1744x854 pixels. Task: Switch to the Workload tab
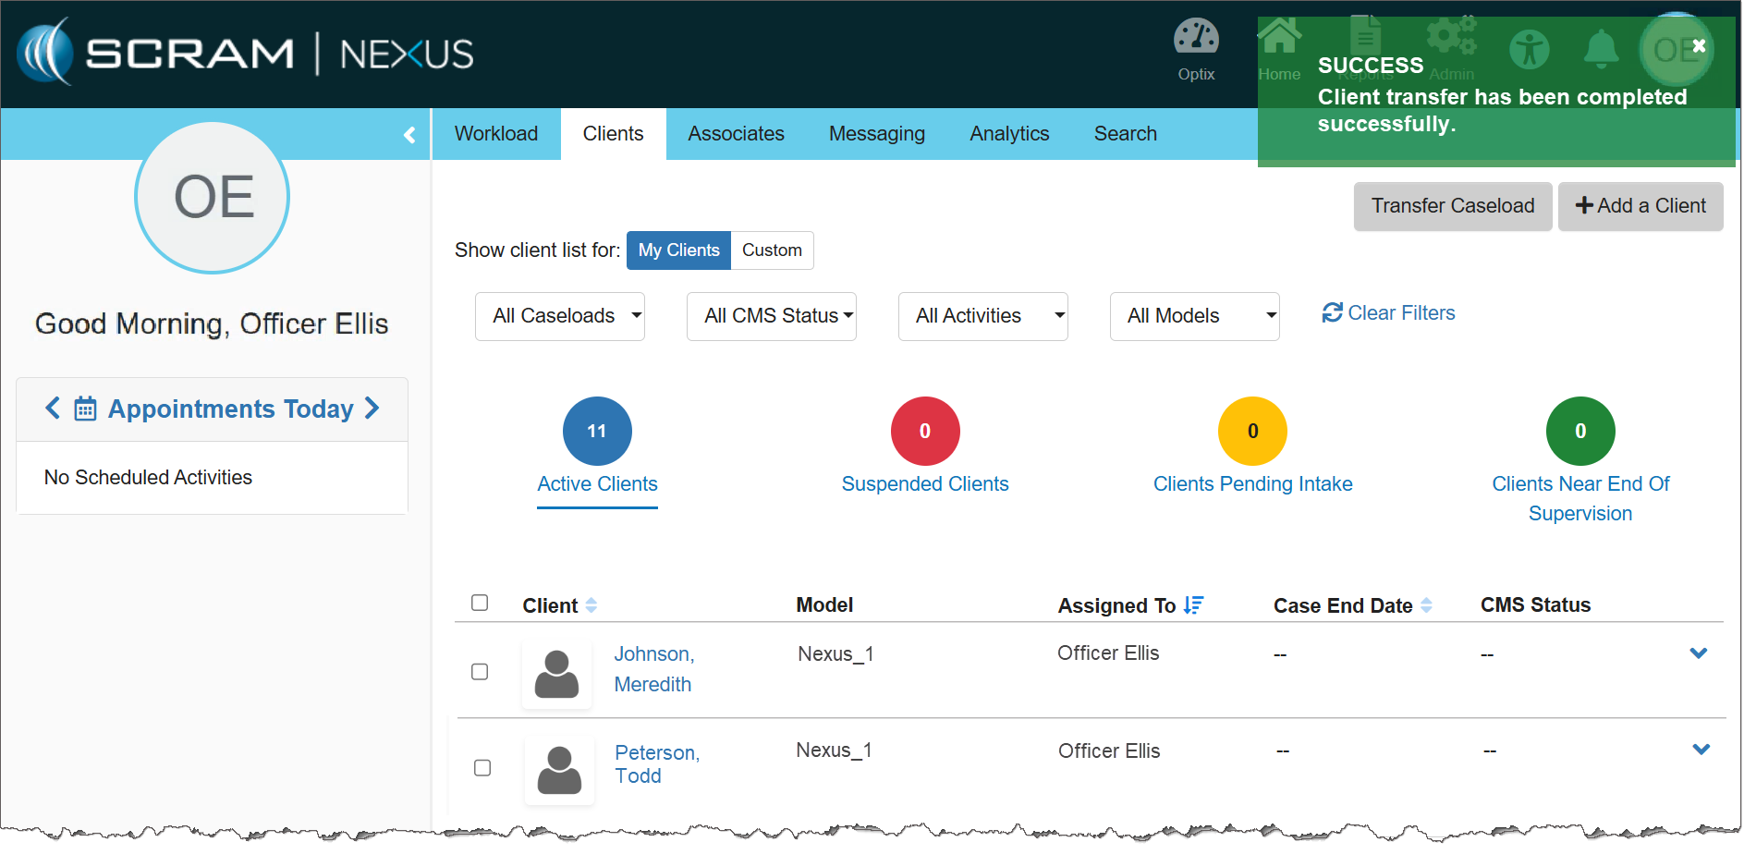click(496, 134)
